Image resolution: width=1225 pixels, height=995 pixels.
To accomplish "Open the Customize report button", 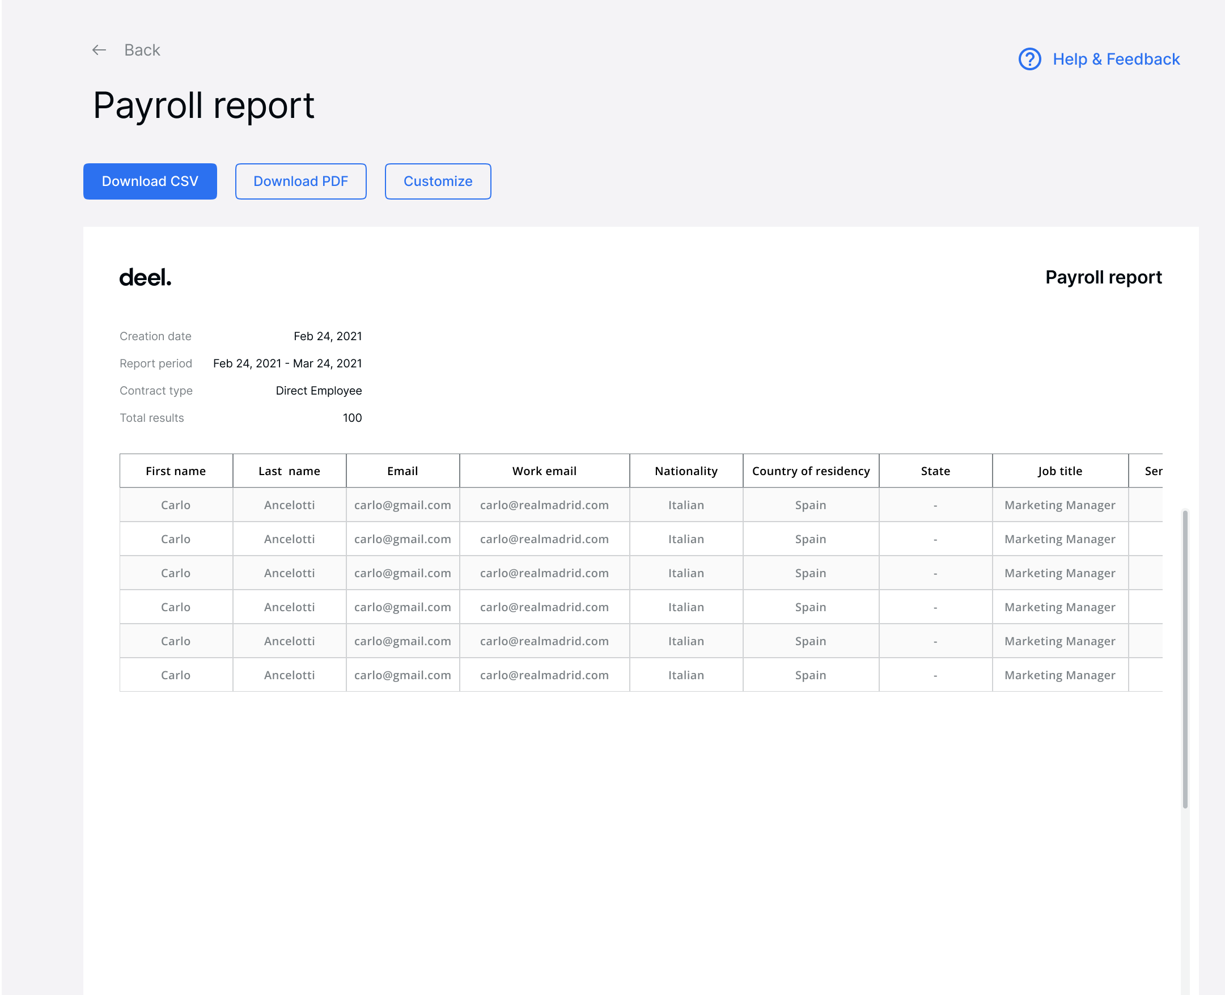I will coord(437,181).
